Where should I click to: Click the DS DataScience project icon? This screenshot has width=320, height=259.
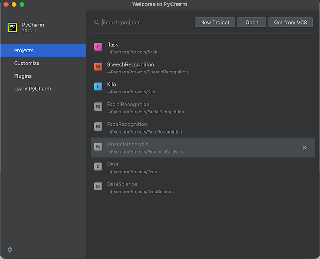coord(98,187)
